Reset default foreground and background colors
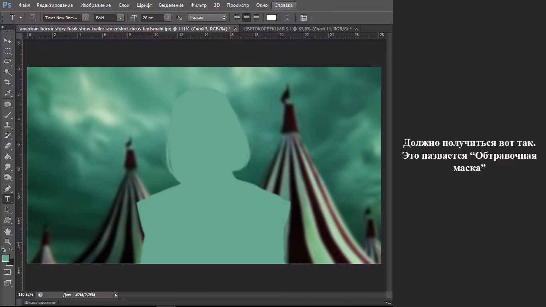Image resolution: width=546 pixels, height=307 pixels. pyautogui.click(x=4, y=250)
